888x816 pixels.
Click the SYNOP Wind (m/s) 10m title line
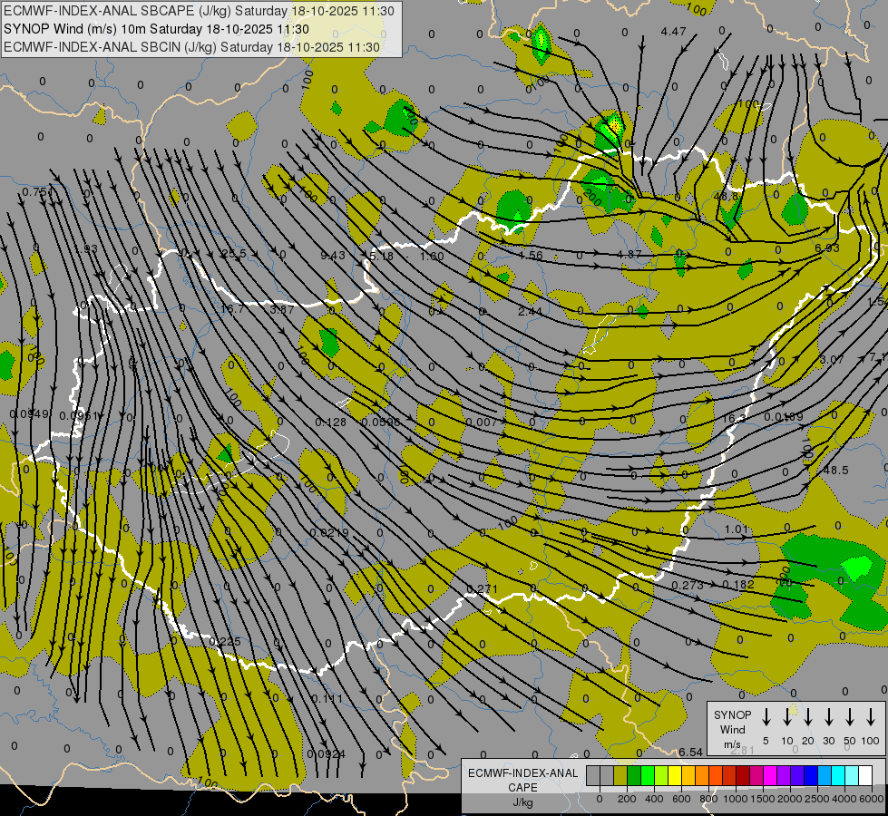coord(156,29)
